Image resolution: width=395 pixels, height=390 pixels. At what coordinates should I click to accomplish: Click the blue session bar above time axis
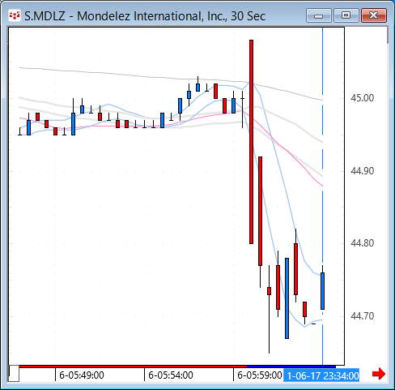coord(291,366)
